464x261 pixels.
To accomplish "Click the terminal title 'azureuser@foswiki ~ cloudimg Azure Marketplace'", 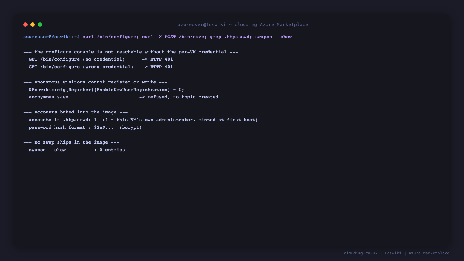I will [x=243, y=25].
